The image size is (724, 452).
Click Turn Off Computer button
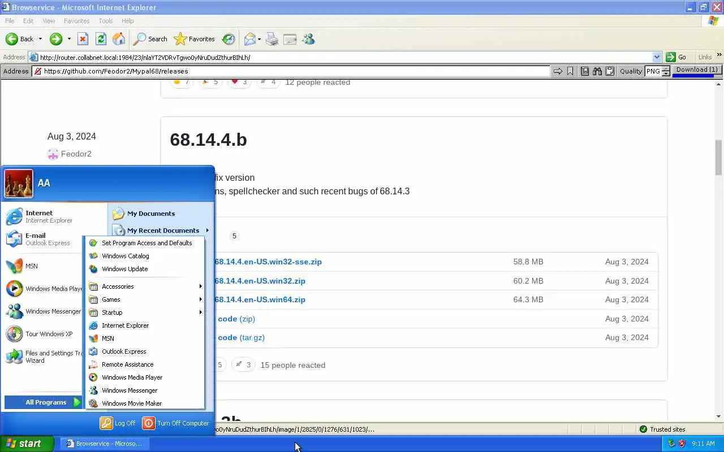(x=176, y=423)
